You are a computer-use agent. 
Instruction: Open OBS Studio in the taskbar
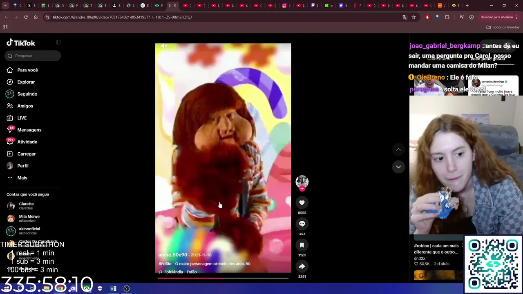point(127,289)
